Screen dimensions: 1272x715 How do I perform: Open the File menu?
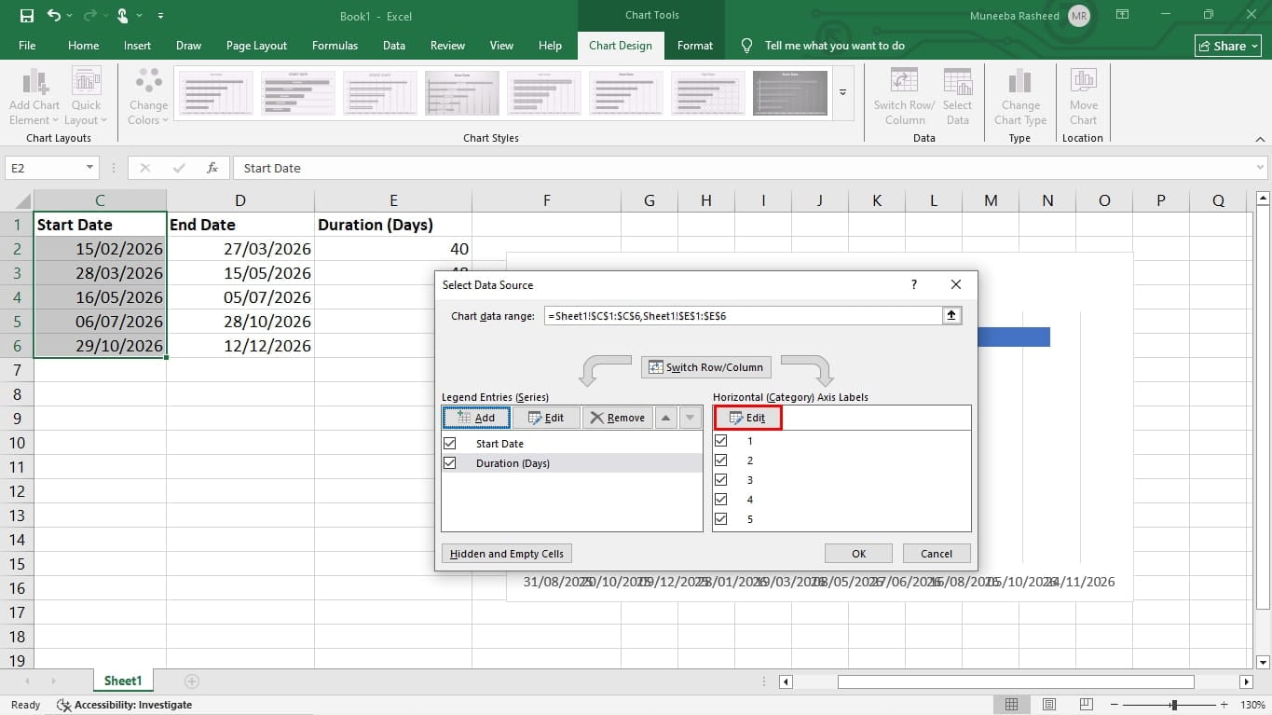click(27, 46)
